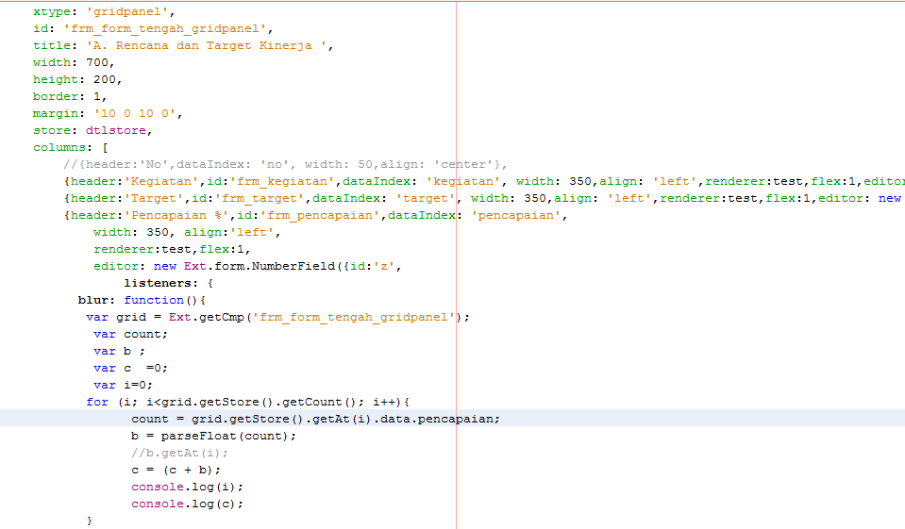The width and height of the screenshot is (905, 529).
Task: Click 'frm_pencapaian' id string
Action: pyautogui.click(x=320, y=216)
